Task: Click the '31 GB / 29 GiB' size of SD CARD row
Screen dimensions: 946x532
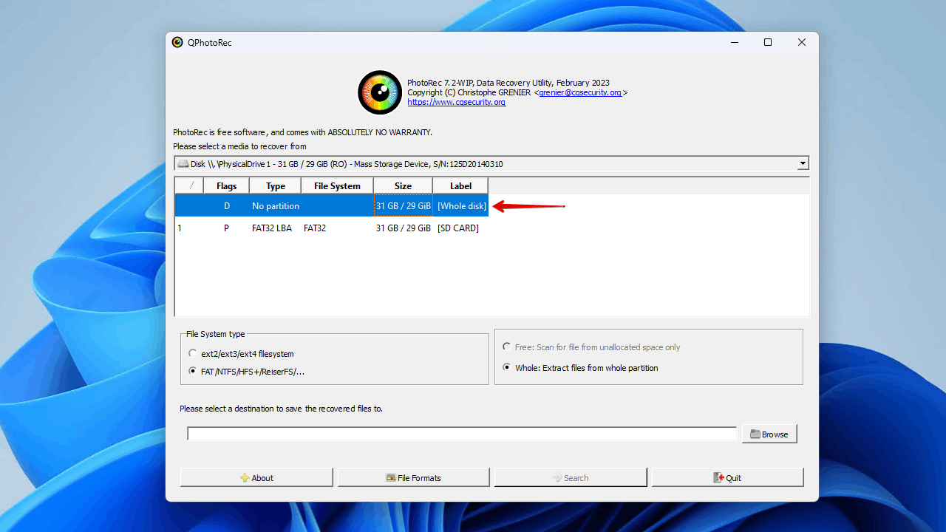Action: [x=404, y=228]
